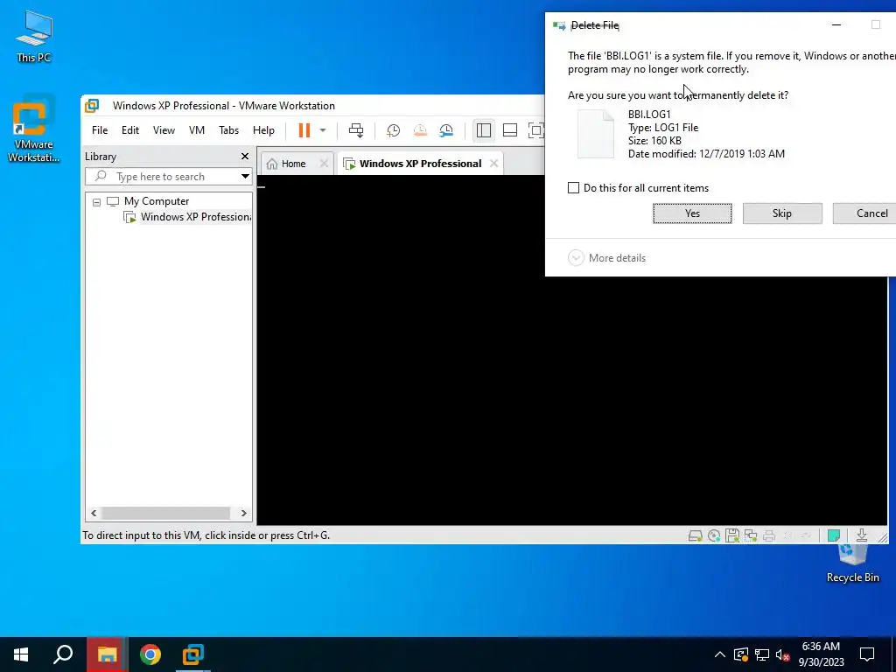Click the library scrollbar left arrow

(x=94, y=513)
